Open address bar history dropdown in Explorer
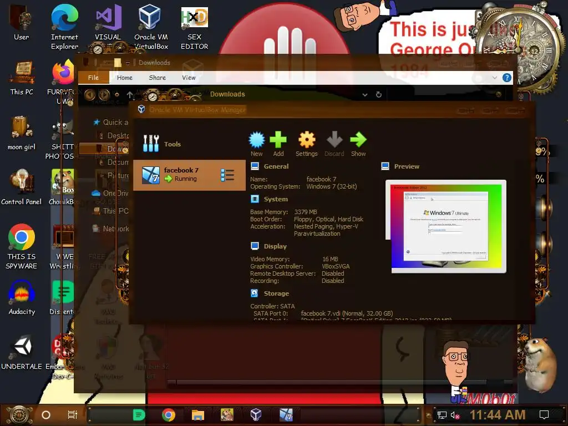The image size is (568, 426). pos(365,94)
